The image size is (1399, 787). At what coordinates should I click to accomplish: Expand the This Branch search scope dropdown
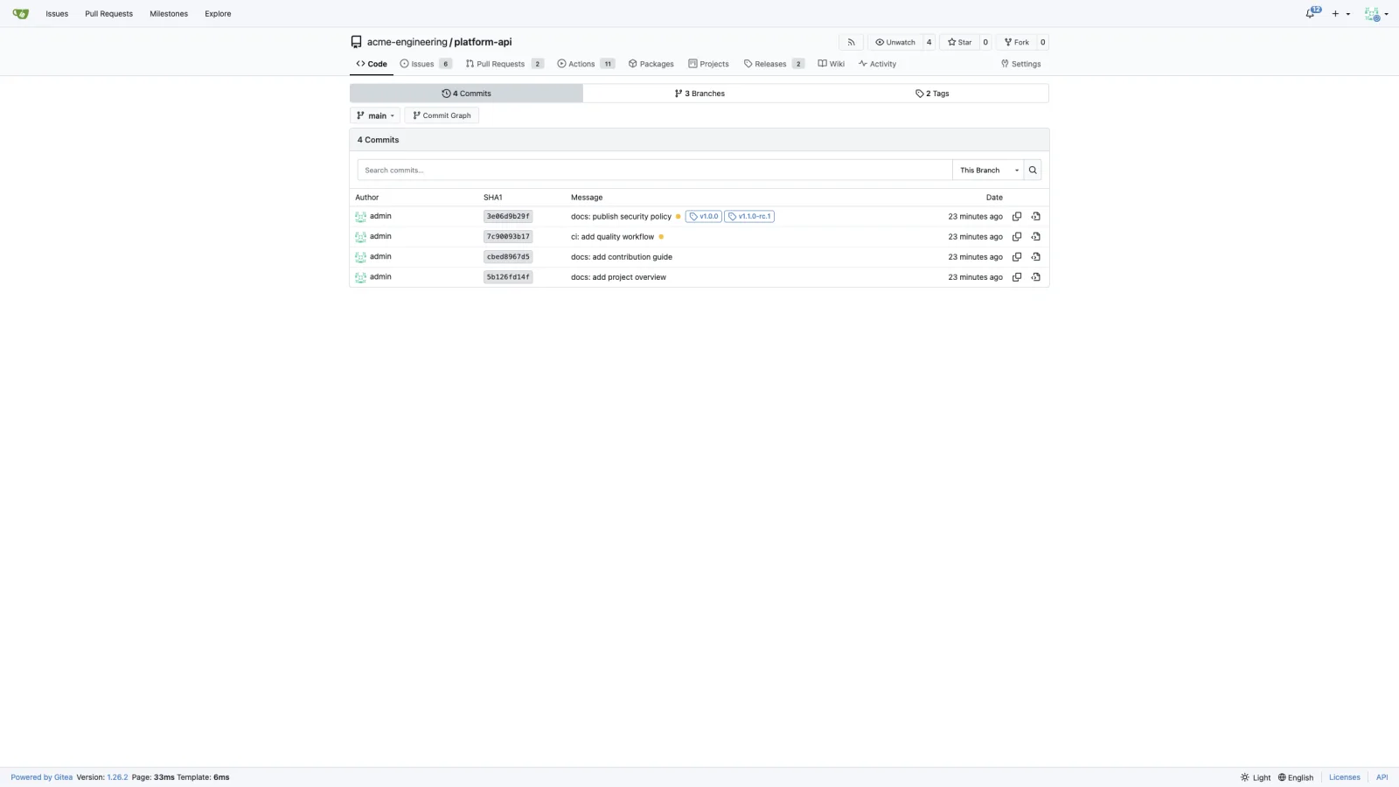coord(988,171)
